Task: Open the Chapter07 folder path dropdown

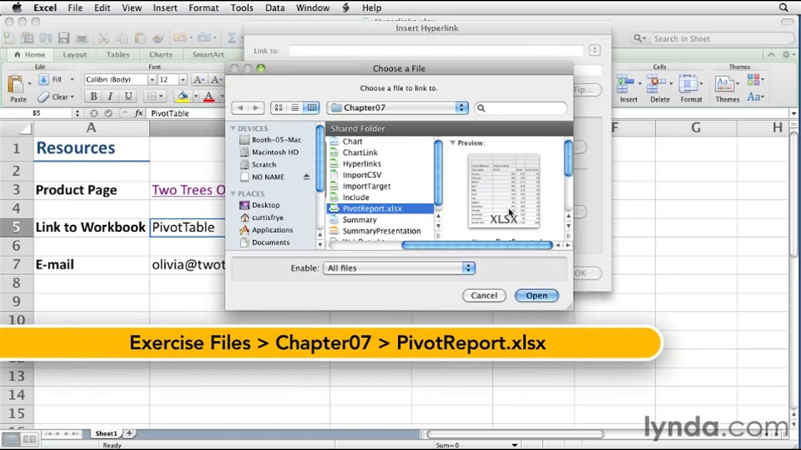Action: (x=397, y=107)
